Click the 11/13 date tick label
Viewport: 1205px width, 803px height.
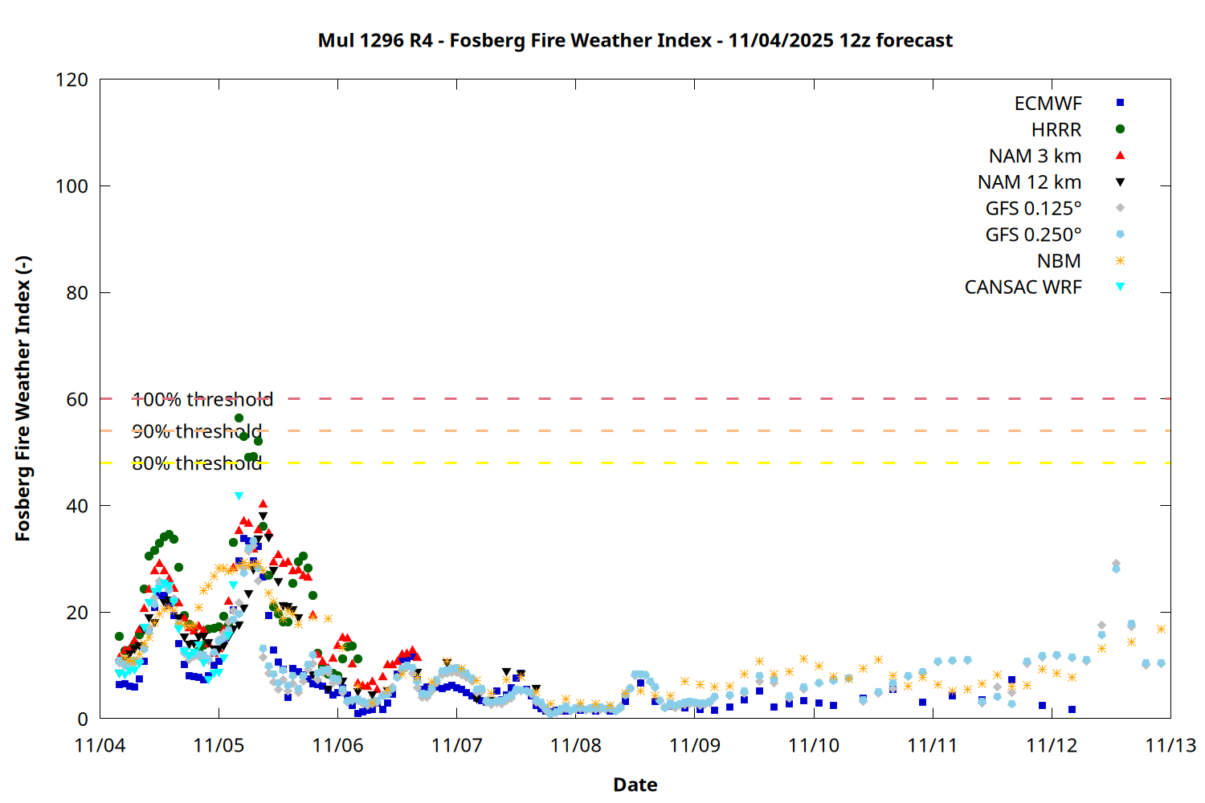point(1170,746)
